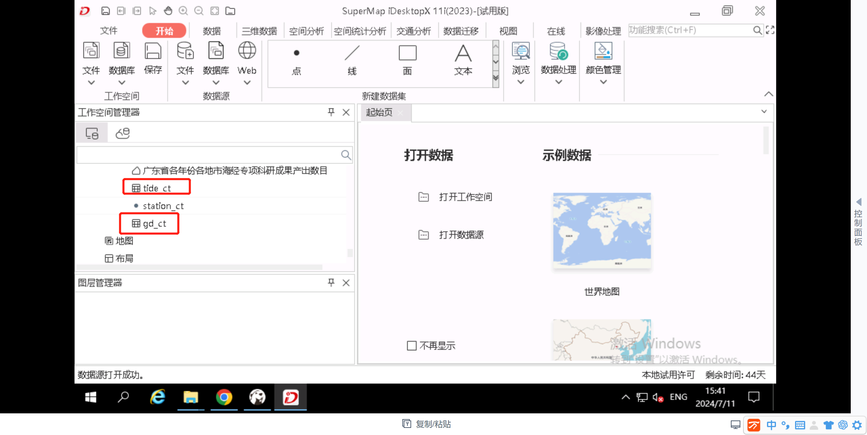Open the 空间分析 ribbon tab

(x=306, y=31)
